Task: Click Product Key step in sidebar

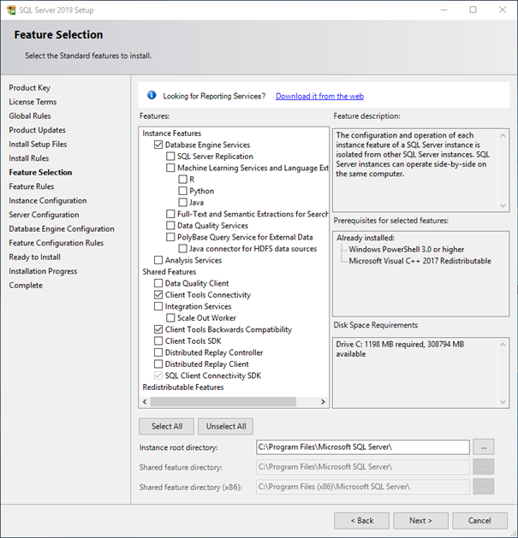Action: [30, 88]
